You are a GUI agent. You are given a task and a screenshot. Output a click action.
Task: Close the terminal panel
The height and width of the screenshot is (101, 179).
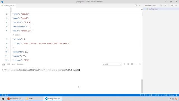140,64
